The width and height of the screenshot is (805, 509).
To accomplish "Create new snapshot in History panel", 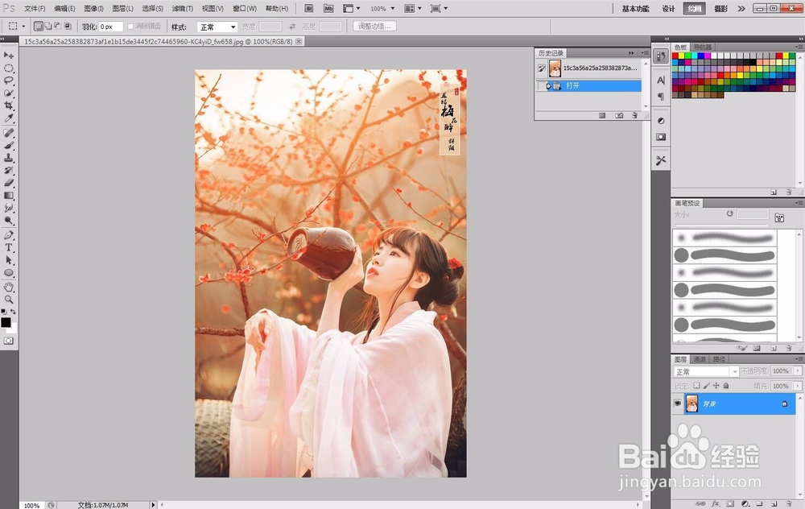I will (x=619, y=115).
